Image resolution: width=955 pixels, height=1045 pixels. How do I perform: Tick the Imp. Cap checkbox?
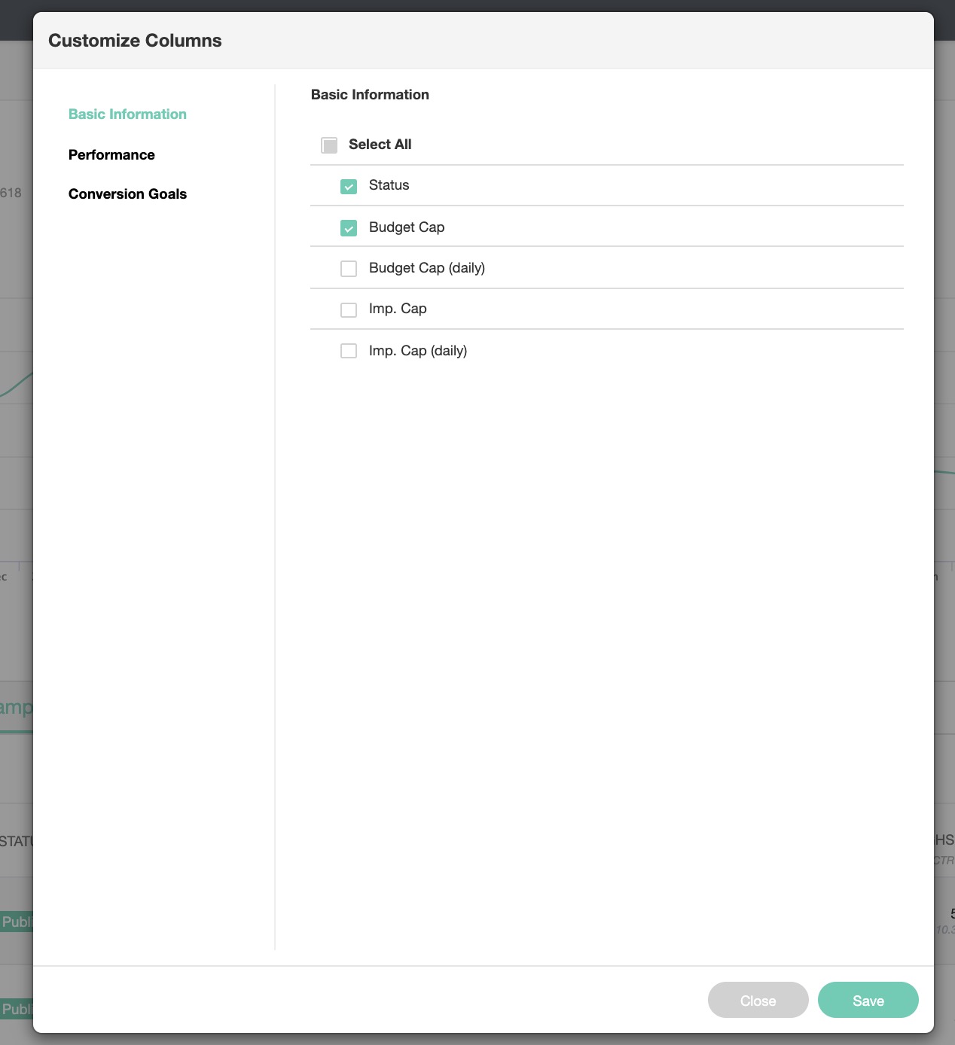(x=349, y=310)
